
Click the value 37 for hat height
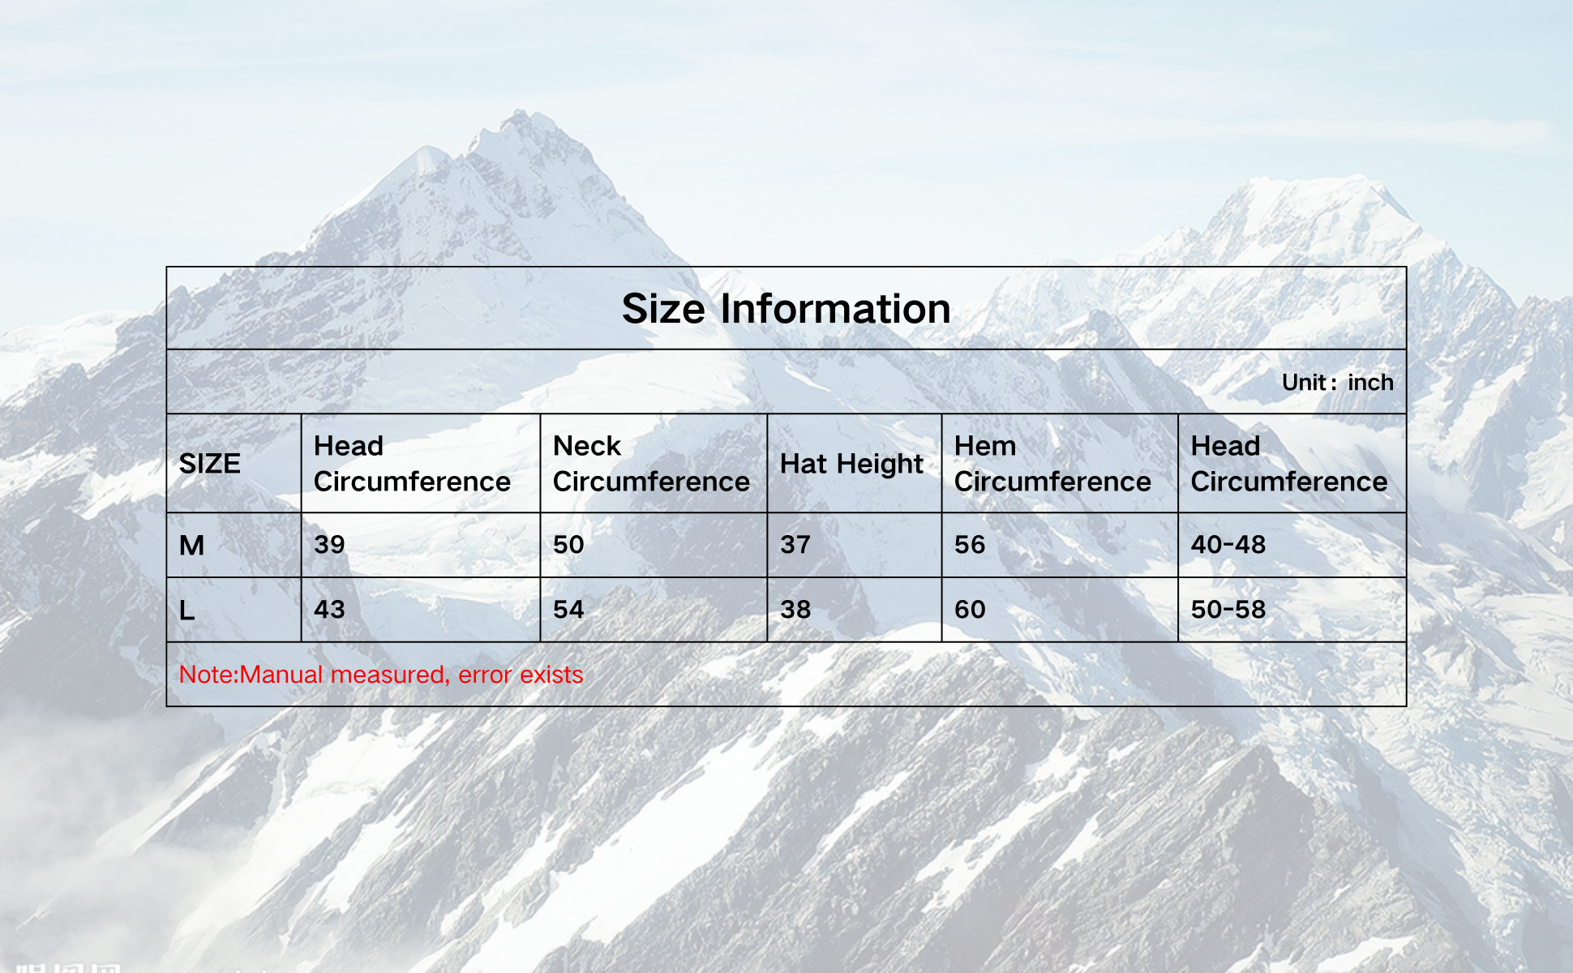(x=795, y=545)
